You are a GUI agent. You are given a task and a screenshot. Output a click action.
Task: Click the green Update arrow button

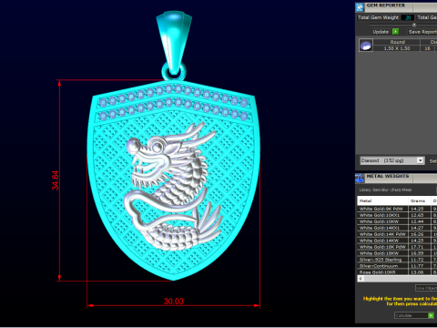point(395,32)
